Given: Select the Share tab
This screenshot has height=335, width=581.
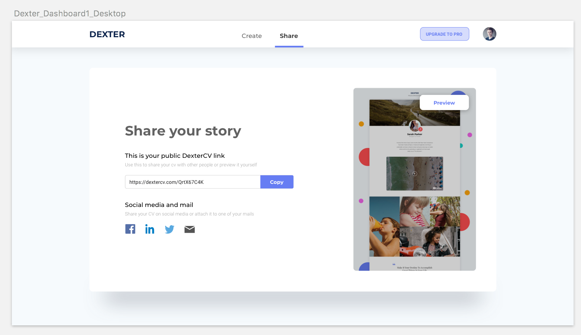Looking at the screenshot, I should pos(289,36).
